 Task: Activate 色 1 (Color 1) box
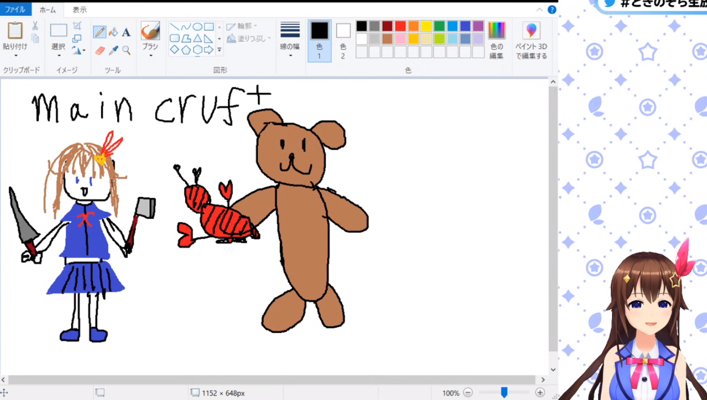(x=319, y=41)
